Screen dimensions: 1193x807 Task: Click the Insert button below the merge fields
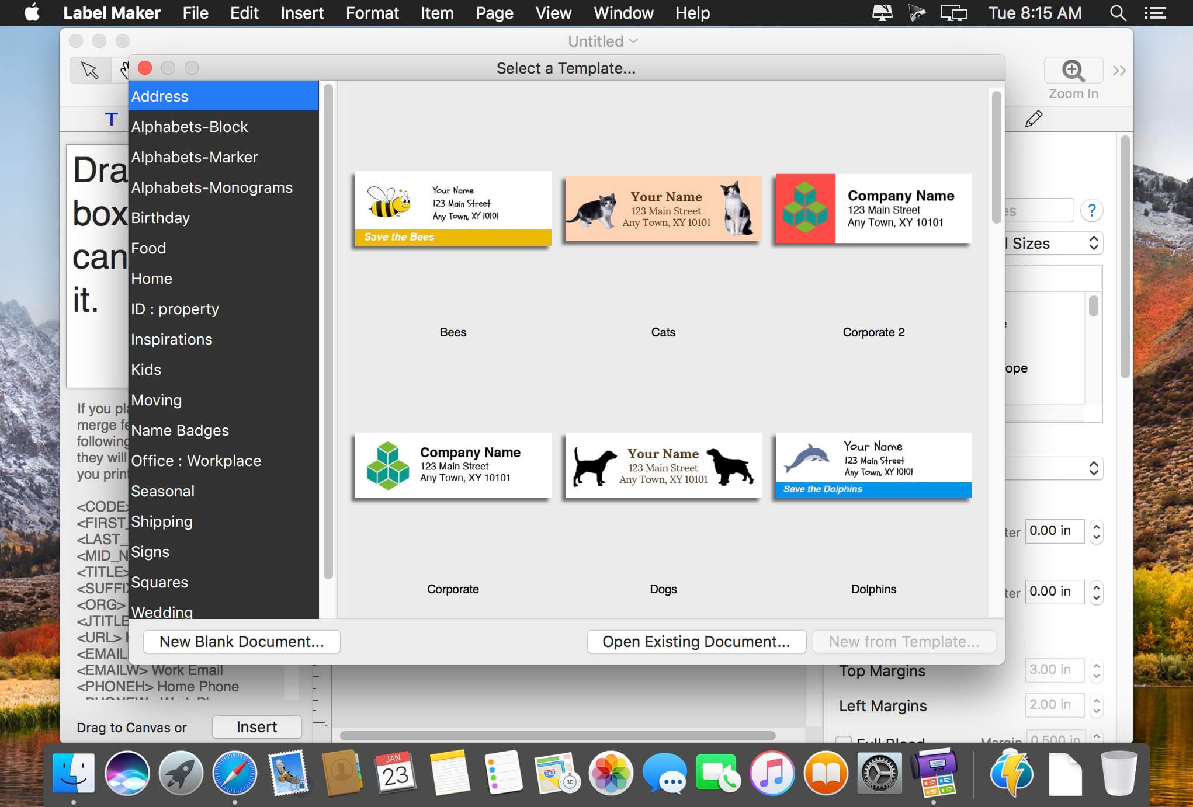pyautogui.click(x=256, y=726)
